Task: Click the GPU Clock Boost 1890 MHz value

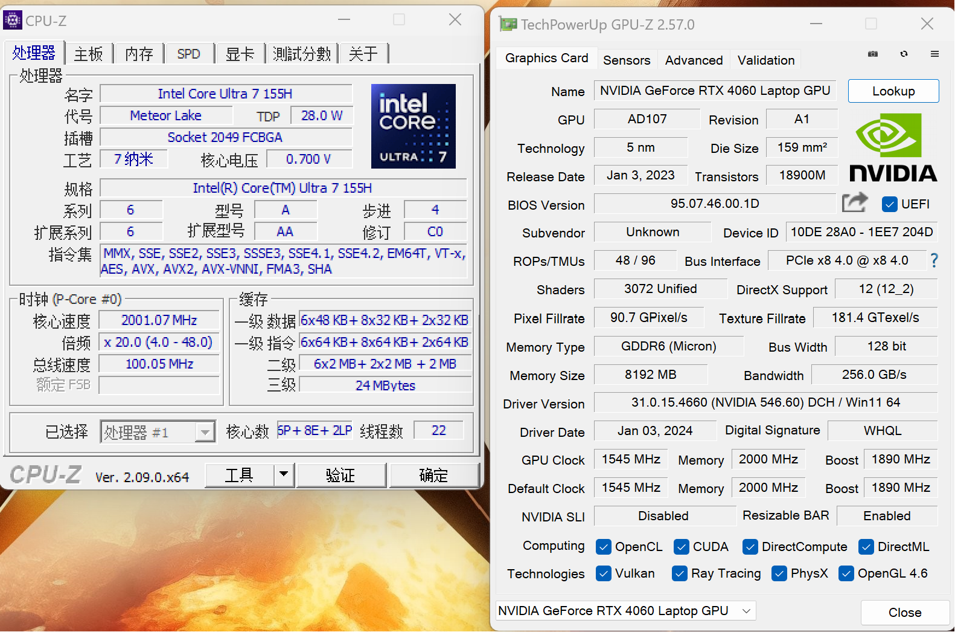Action: click(x=901, y=459)
